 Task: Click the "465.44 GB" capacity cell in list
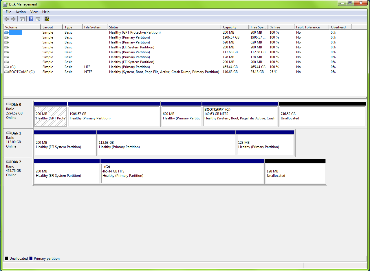click(230, 67)
